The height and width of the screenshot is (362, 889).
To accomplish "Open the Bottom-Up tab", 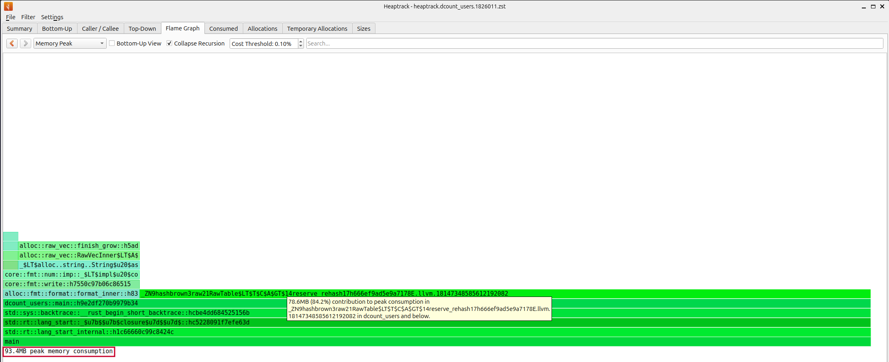I will [x=57, y=28].
